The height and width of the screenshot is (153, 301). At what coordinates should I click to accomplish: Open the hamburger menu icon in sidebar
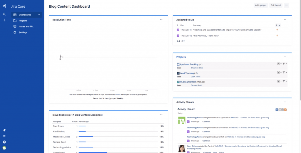point(4,136)
